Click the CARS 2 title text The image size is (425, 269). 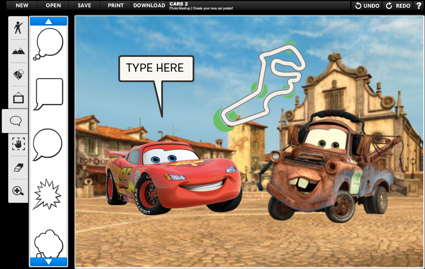point(179,4)
